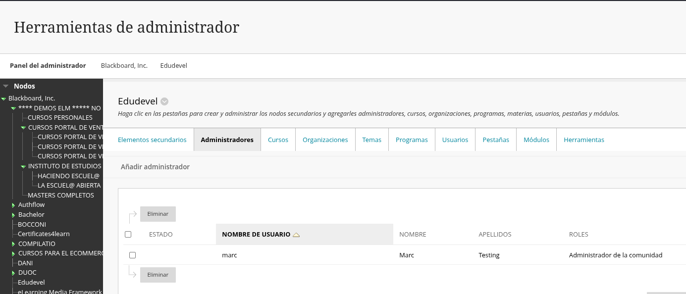Open the BOCCONI node

32,224
